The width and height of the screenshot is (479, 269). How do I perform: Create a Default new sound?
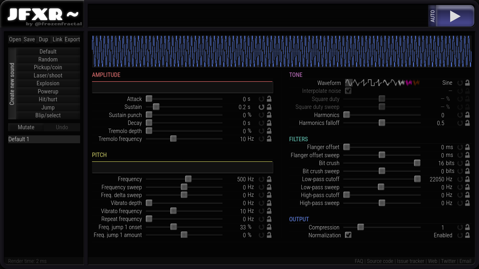pos(48,52)
